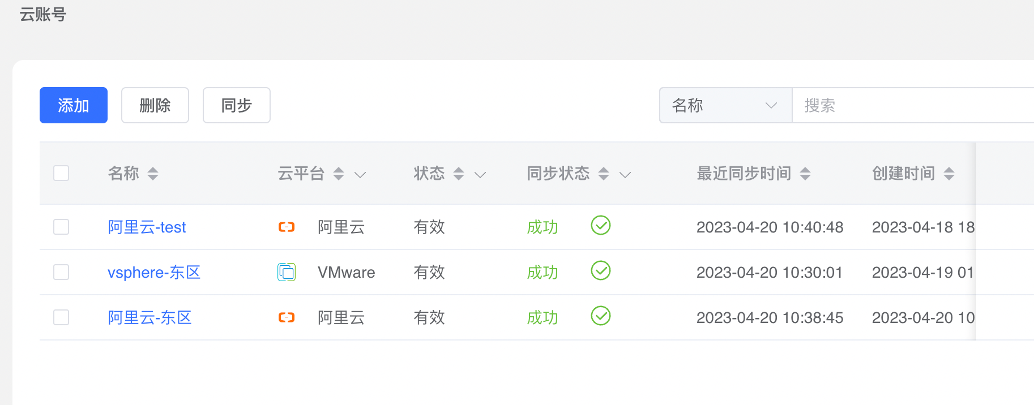The image size is (1034, 405).
Task: Check the checkbox for 阿里云-test row
Action: click(x=61, y=227)
